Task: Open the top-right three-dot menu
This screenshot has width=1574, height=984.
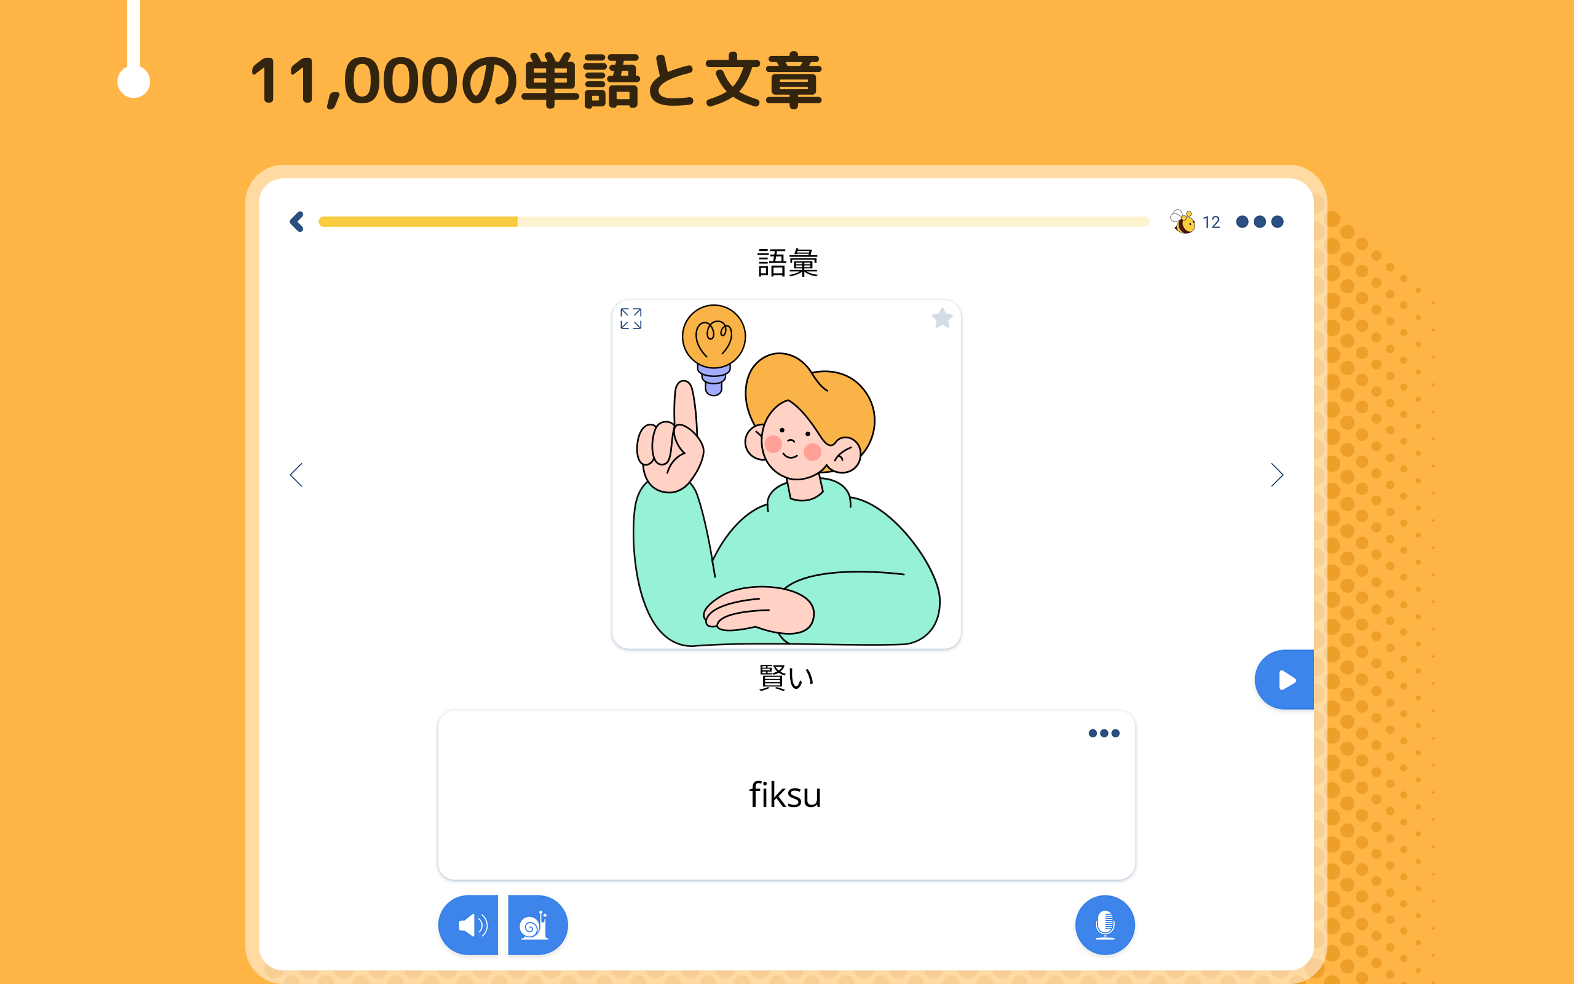Action: coord(1259,222)
